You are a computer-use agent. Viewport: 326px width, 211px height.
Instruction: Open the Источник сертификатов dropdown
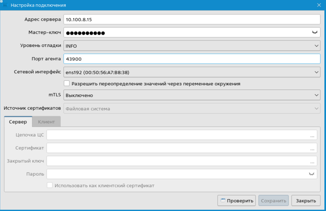click(x=192, y=109)
